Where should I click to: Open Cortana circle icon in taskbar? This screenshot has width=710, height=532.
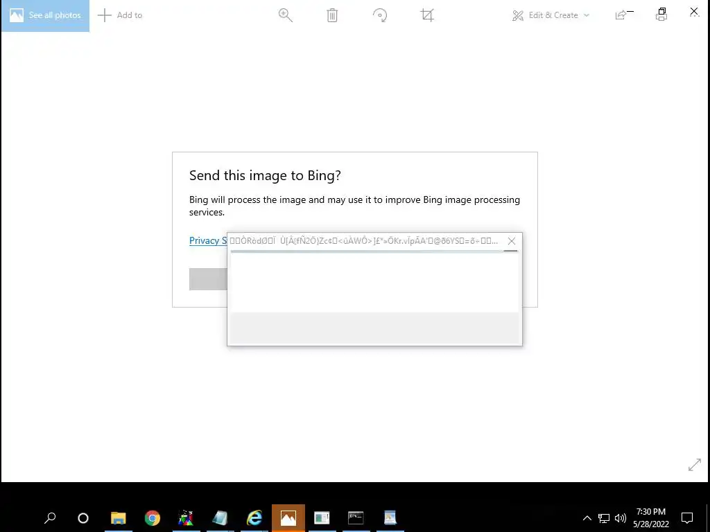coord(83,518)
